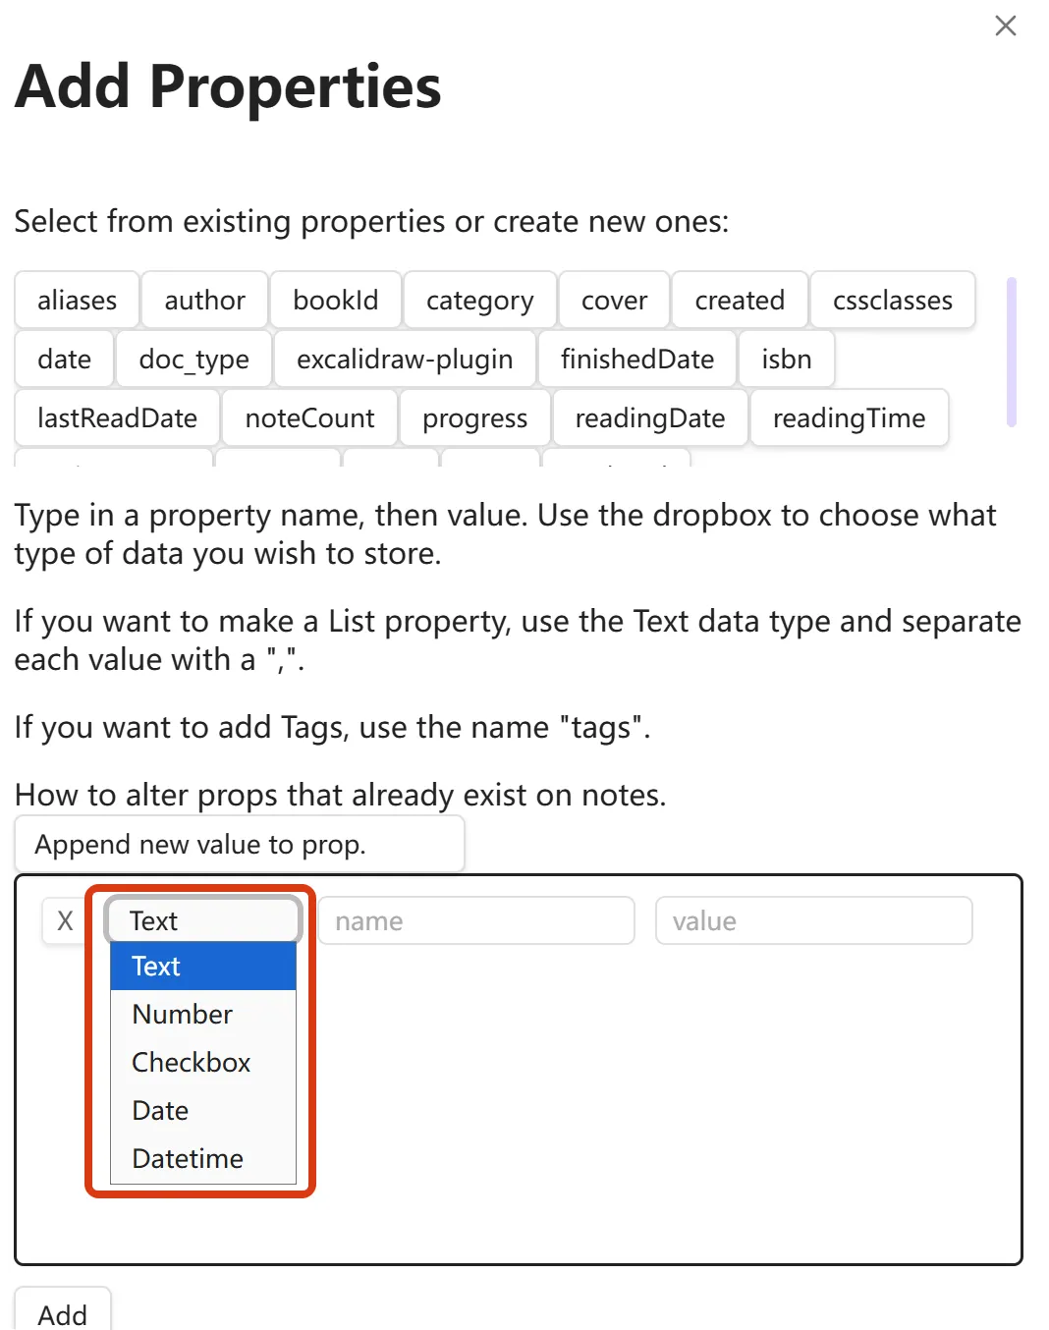Click the property name input field
The width and height of the screenshot is (1049, 1330).
click(476, 921)
